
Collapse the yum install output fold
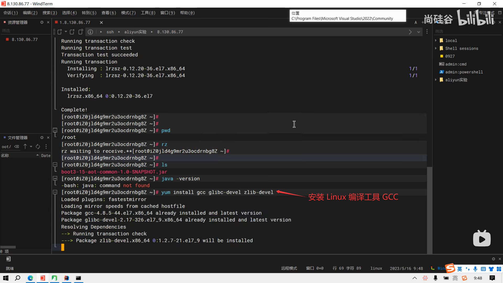click(x=55, y=192)
